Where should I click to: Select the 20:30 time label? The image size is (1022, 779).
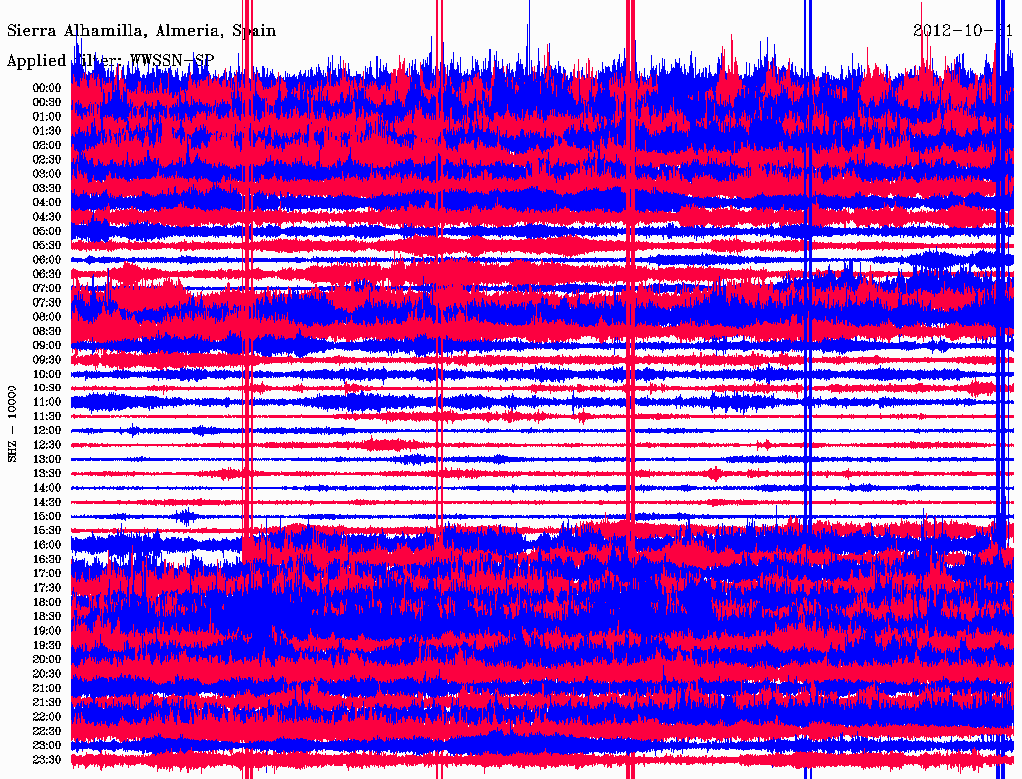tap(46, 674)
